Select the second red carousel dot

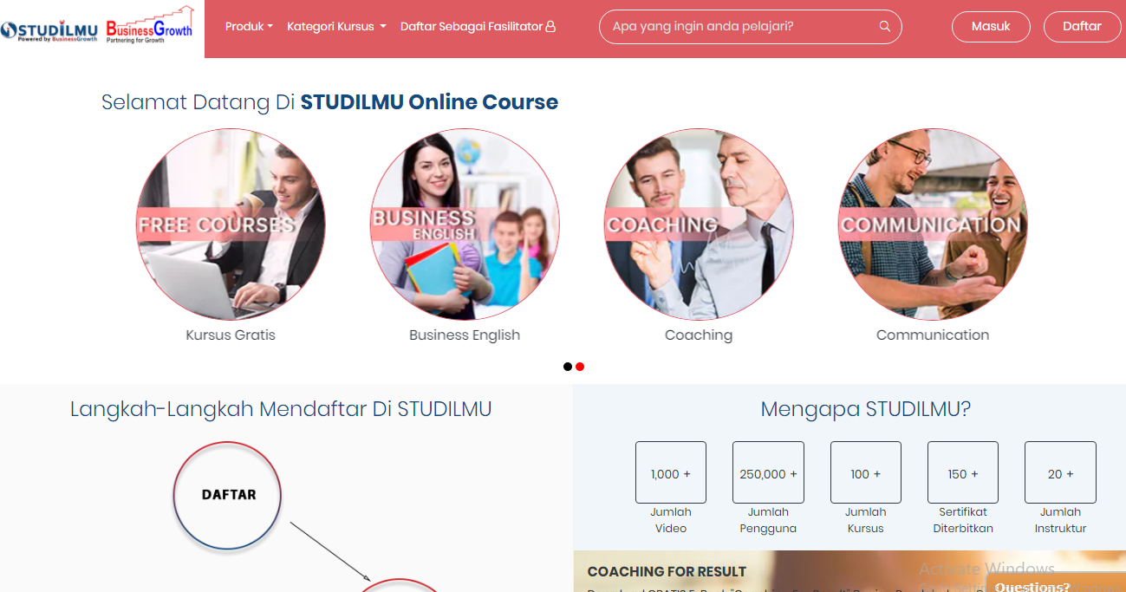580,367
